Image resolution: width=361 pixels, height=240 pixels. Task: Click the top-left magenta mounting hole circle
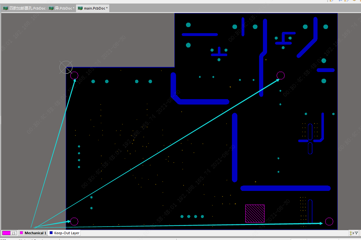pyautogui.click(x=74, y=76)
